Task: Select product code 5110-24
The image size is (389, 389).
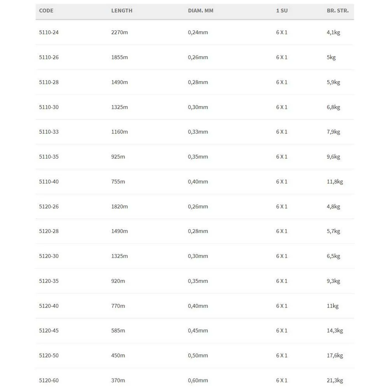Action: coord(49,32)
